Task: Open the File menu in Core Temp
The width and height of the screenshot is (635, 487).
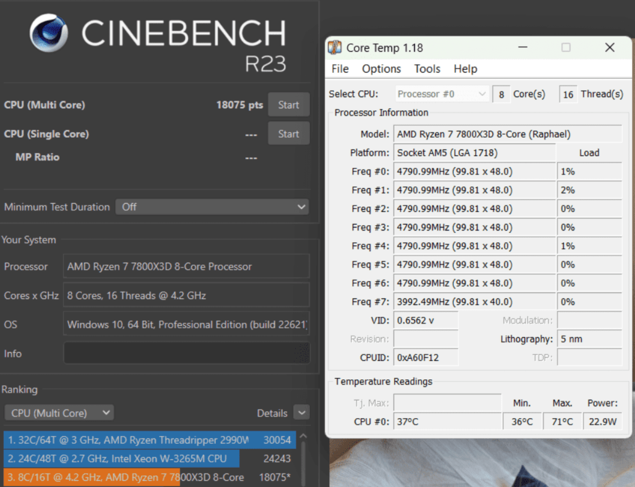Action: point(340,69)
